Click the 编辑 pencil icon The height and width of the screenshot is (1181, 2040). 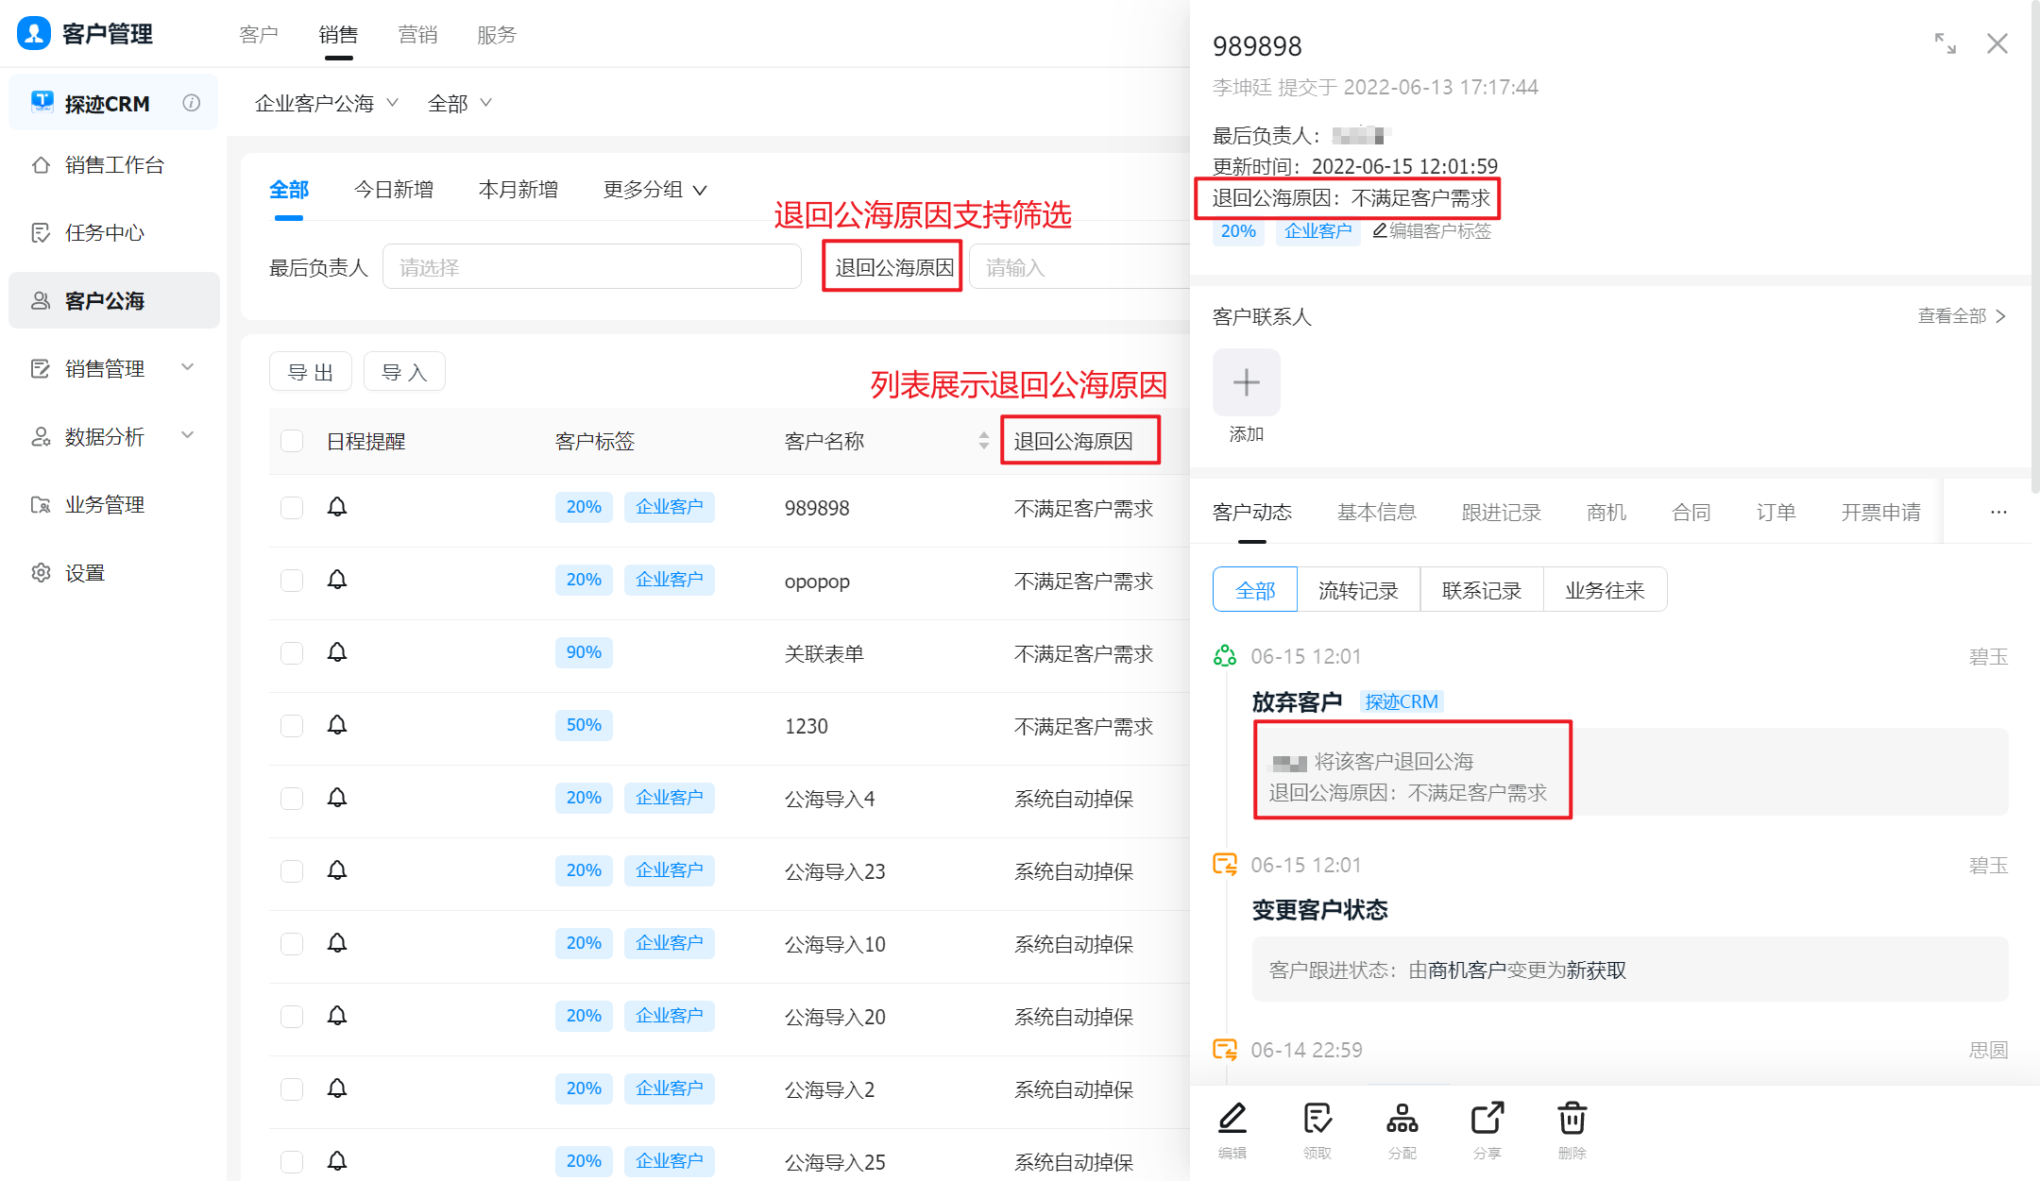(1232, 1120)
